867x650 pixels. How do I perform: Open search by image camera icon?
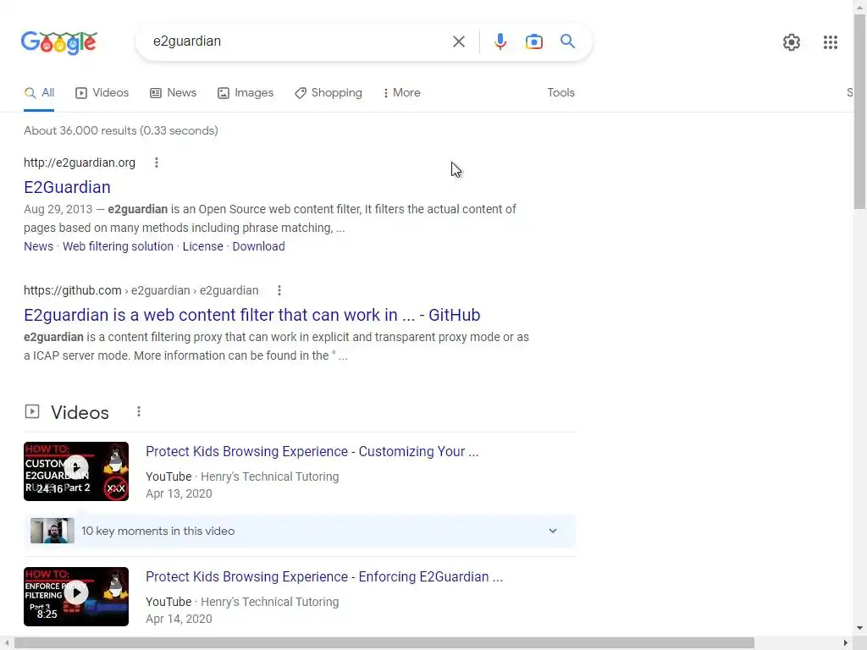click(533, 41)
